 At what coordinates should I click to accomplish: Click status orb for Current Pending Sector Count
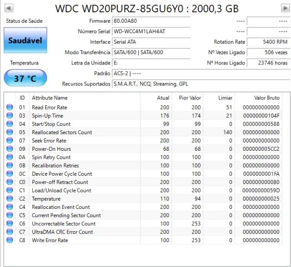10,215
